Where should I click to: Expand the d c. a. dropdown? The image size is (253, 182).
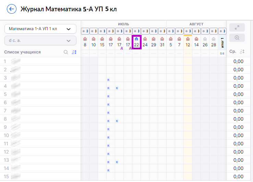tap(40, 40)
